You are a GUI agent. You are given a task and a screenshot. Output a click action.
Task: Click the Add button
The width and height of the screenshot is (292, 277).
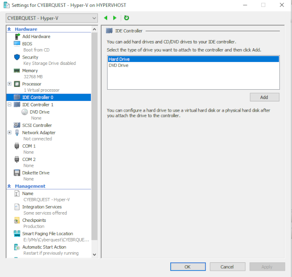(x=265, y=97)
